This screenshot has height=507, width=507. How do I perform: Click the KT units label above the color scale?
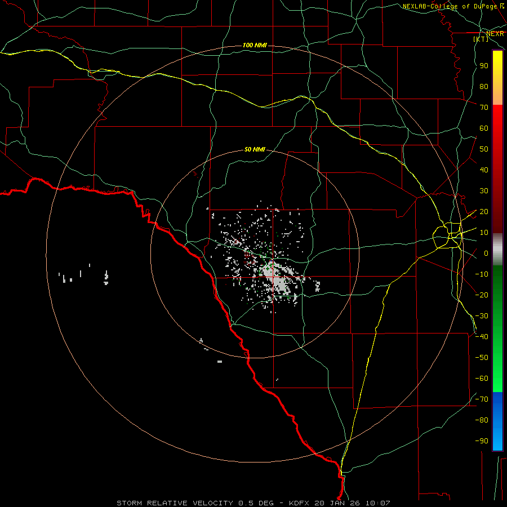(481, 39)
